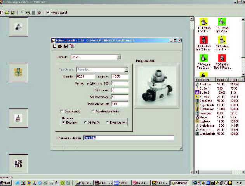Image resolution: width=245 pixels, height=186 pixels.
Task: Click the taskbar clock in system tray
Action: tap(239, 183)
